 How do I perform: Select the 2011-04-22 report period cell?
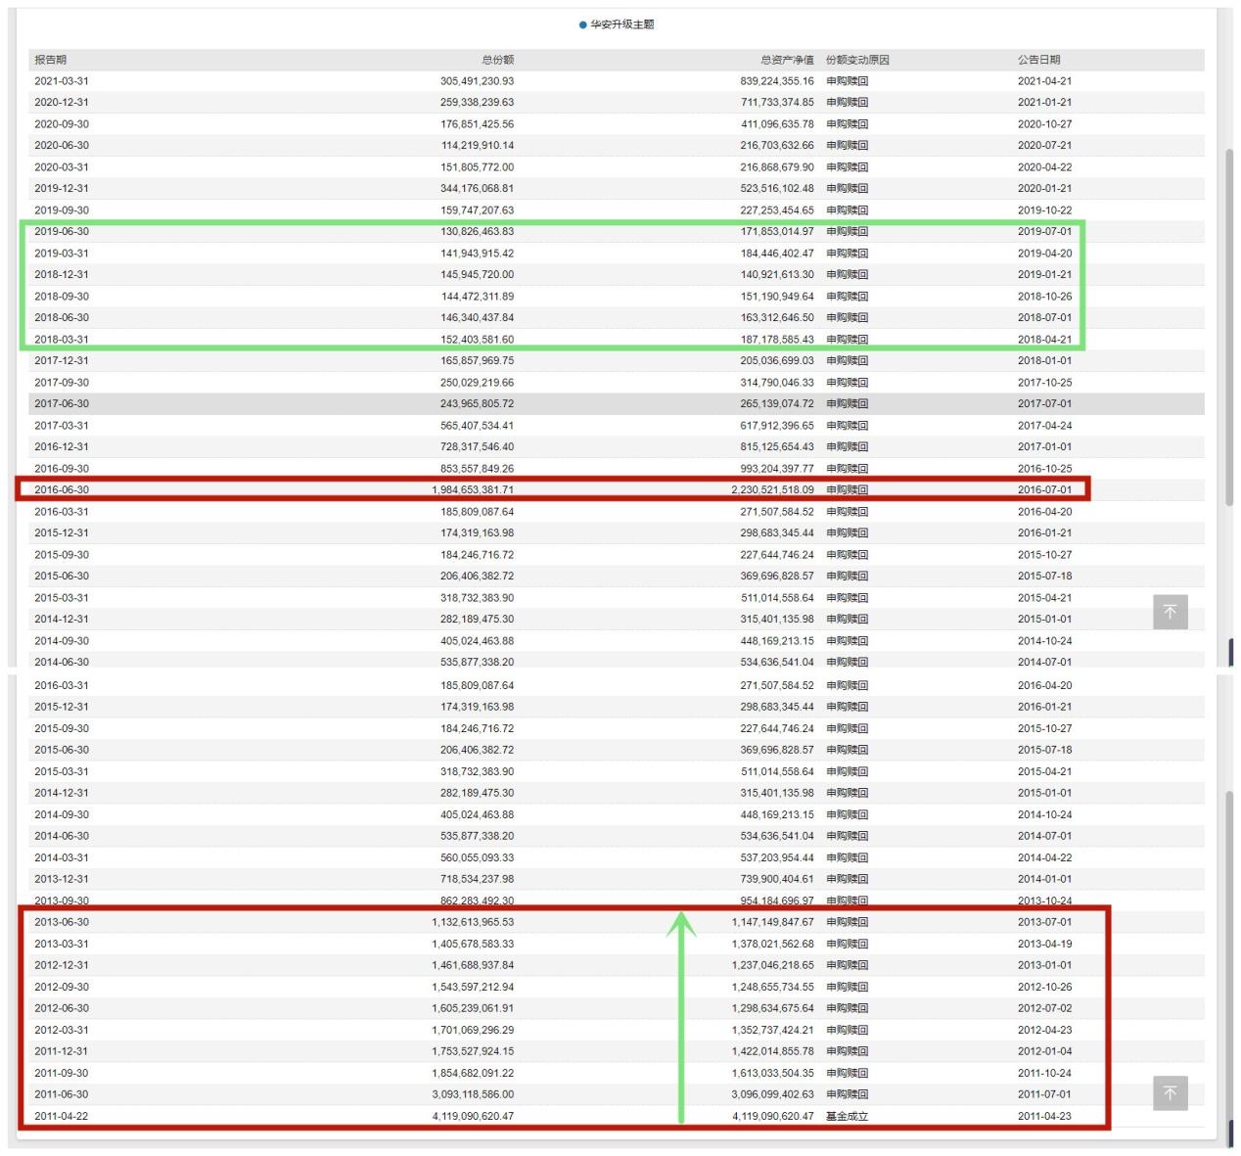(x=62, y=1117)
